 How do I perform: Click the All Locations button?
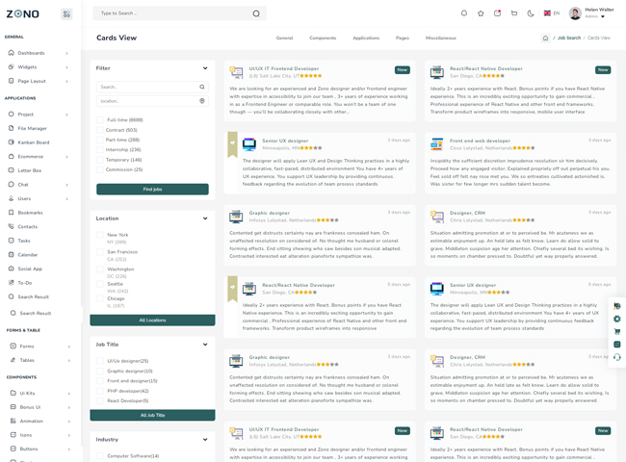[152, 321]
